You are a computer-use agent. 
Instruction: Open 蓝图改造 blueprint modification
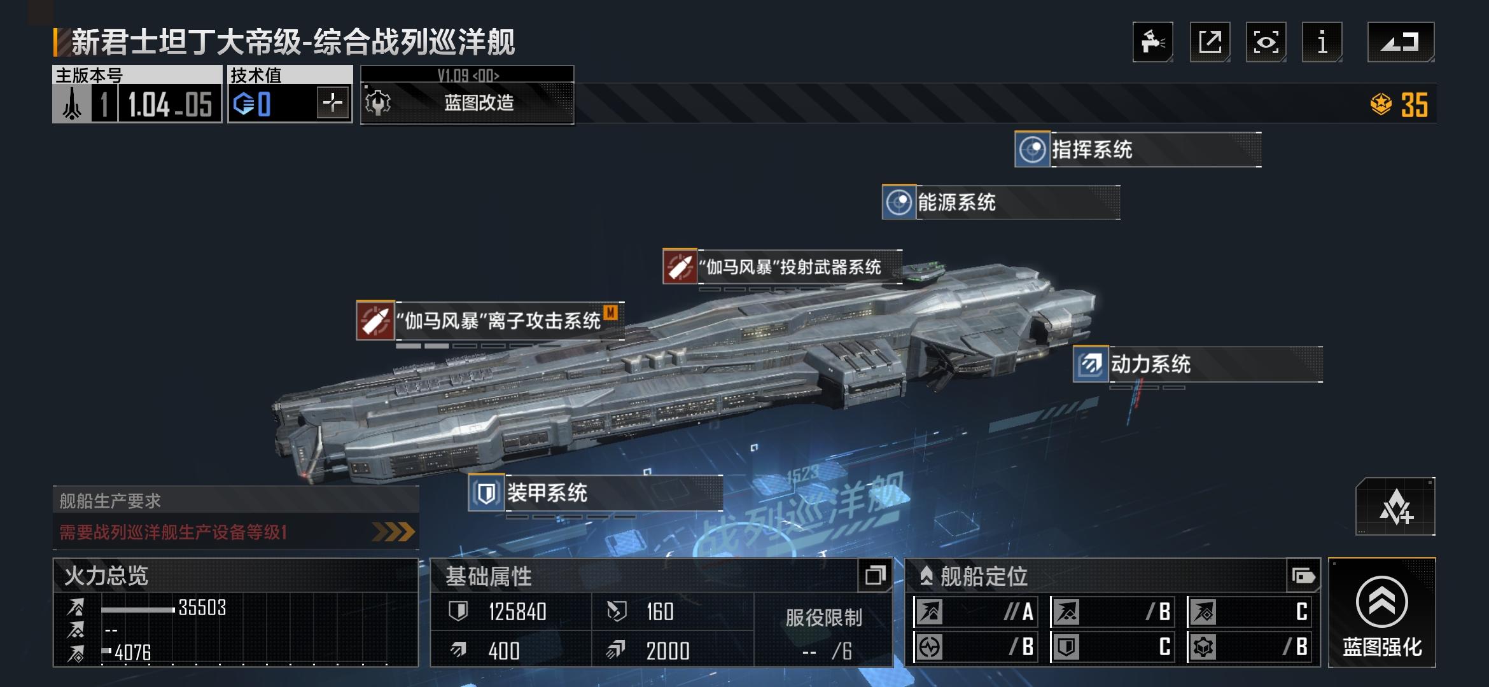click(468, 102)
